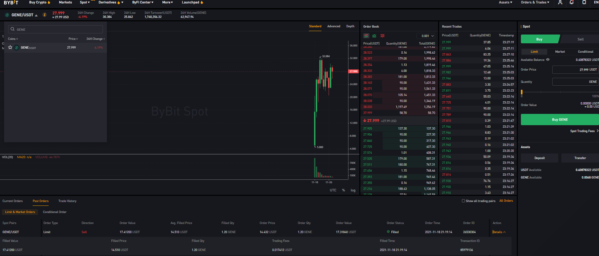599x256 pixels.
Task: Click bid price 27.905 in order book
Action: point(368,129)
